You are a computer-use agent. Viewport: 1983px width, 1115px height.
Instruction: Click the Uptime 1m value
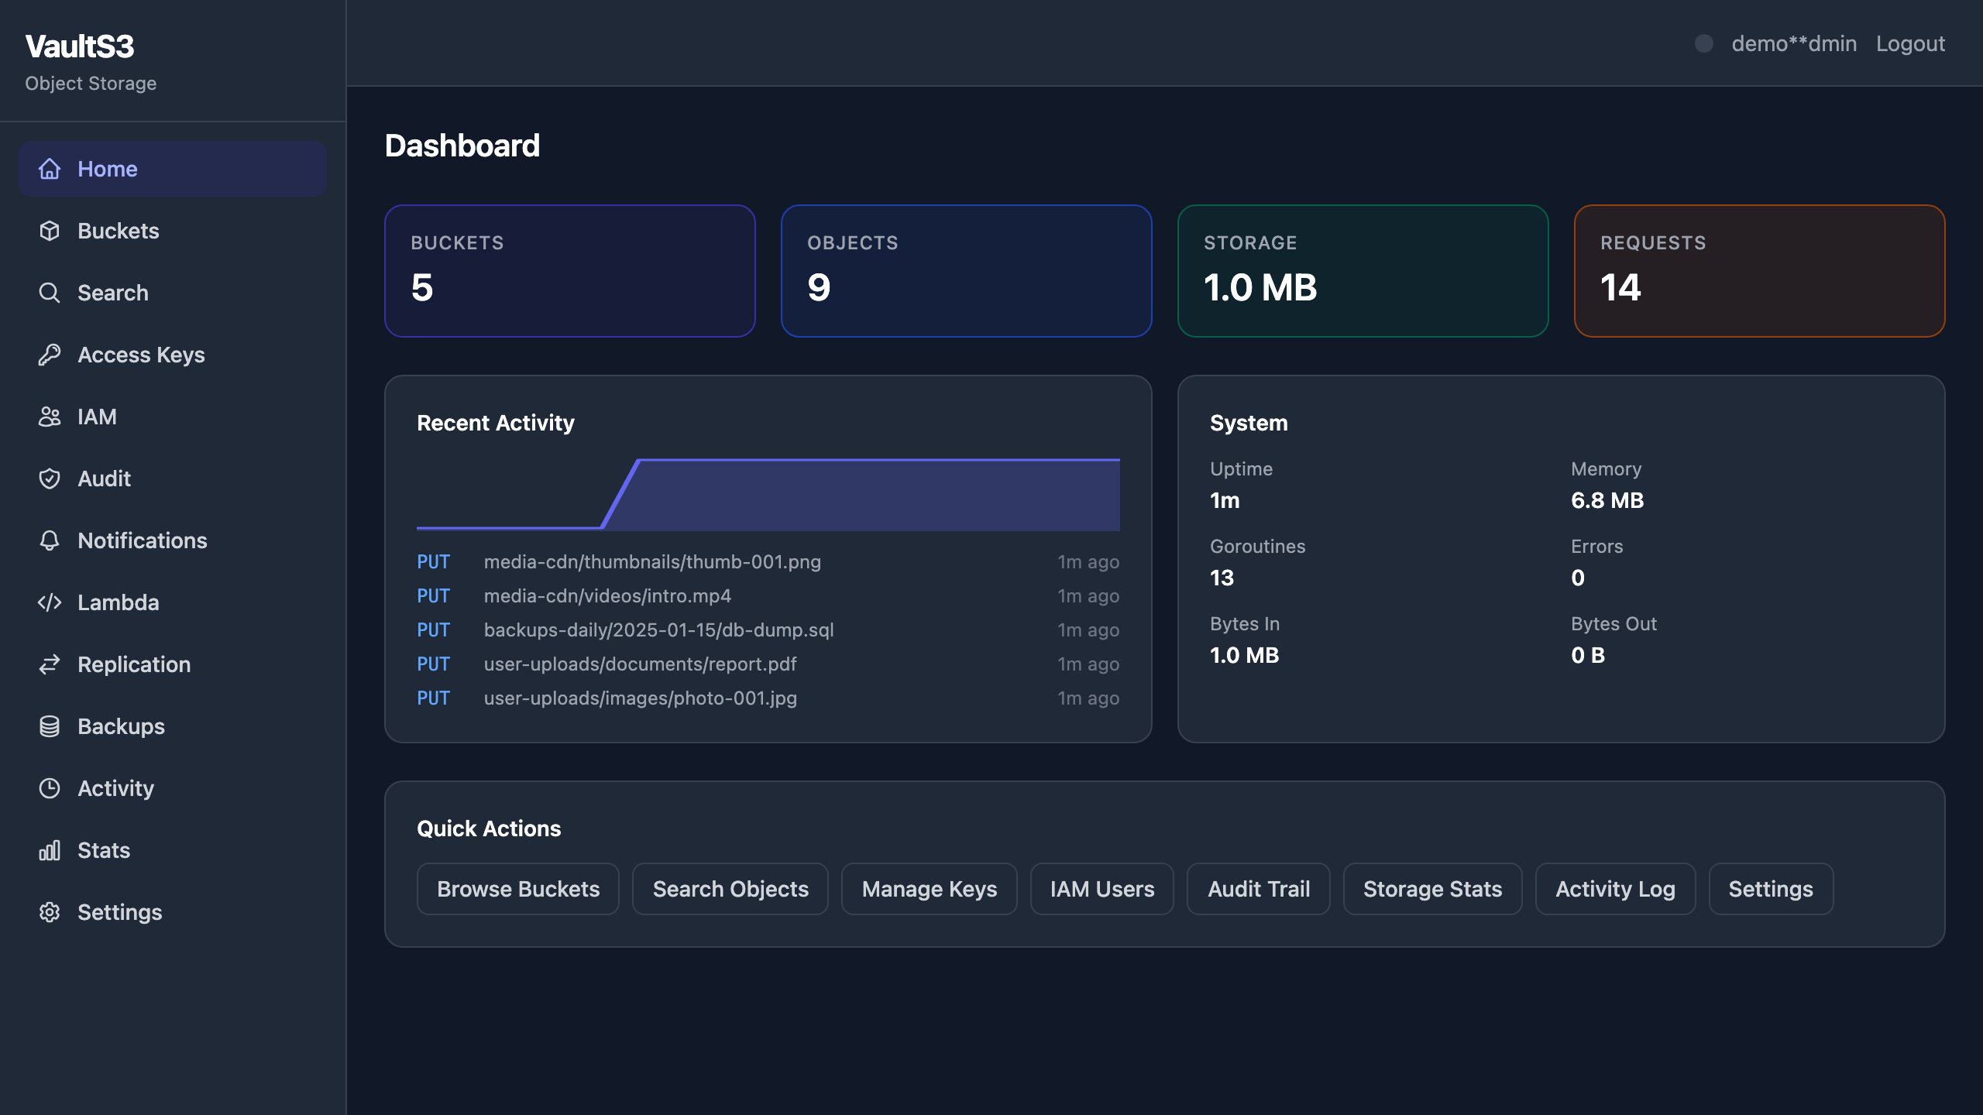[1225, 500]
